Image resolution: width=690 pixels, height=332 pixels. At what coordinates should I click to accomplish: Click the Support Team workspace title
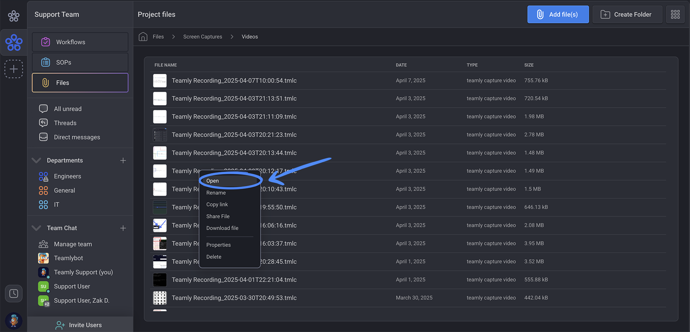tap(57, 14)
